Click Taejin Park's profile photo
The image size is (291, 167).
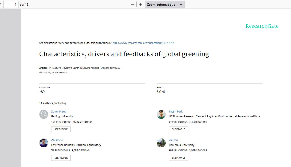pos(161,114)
